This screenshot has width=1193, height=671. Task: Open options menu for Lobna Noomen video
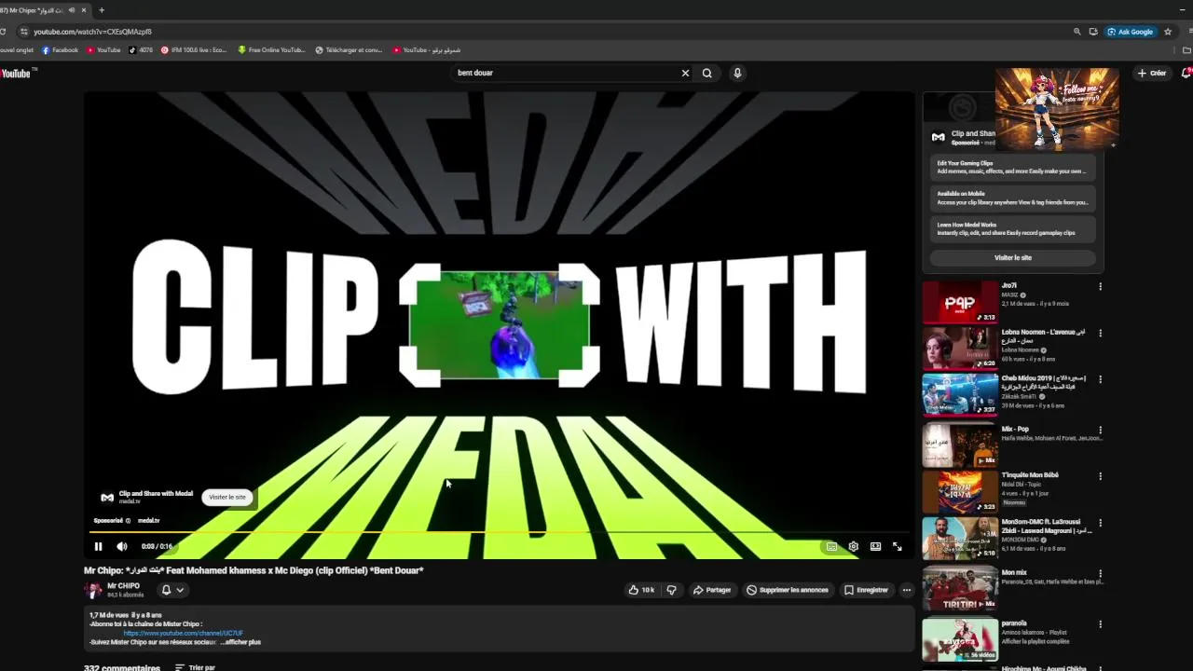(1100, 334)
